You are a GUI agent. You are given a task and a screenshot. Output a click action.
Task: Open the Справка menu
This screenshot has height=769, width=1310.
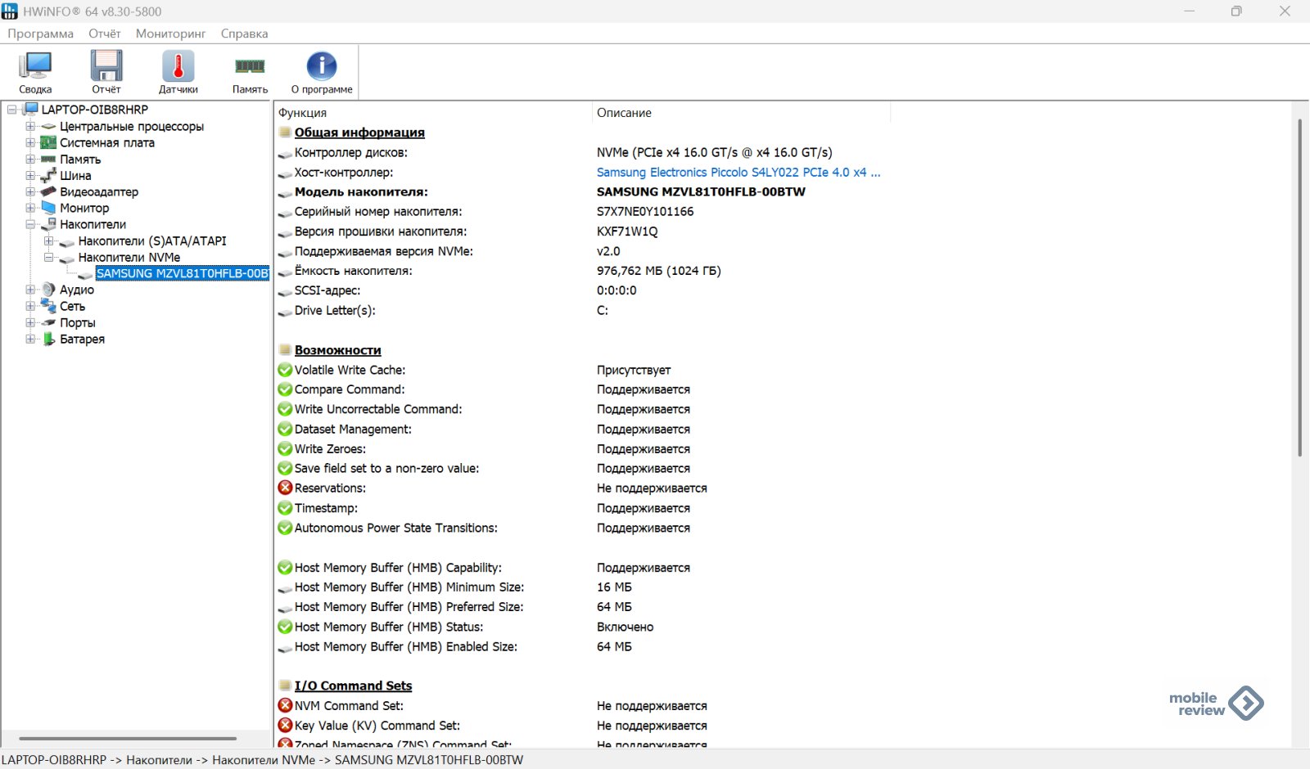pos(244,34)
